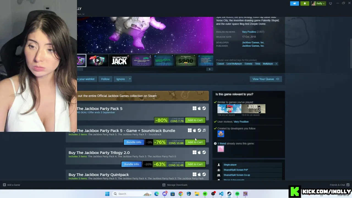This screenshot has width=352, height=198.
Task: Play the video thumbnail in the media strip
Action: (x=97, y=61)
